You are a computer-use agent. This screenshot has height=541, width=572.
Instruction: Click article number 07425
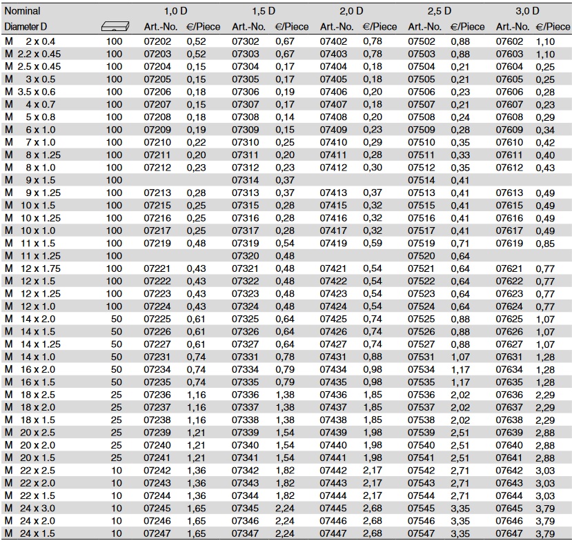click(x=333, y=319)
